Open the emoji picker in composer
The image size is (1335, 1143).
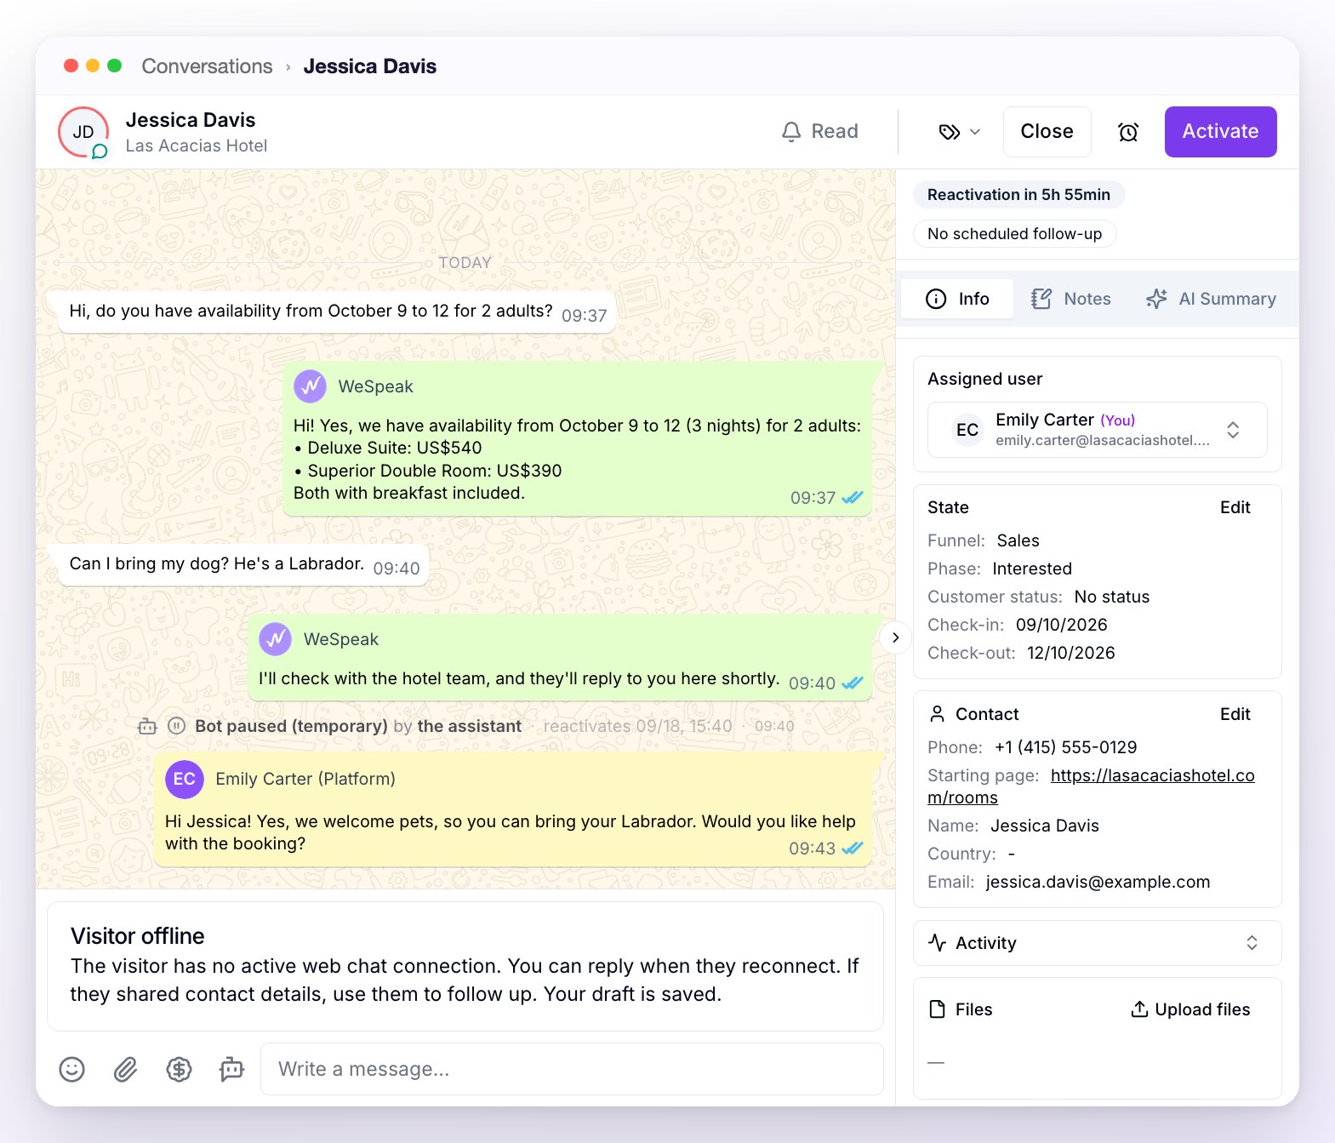(x=71, y=1069)
